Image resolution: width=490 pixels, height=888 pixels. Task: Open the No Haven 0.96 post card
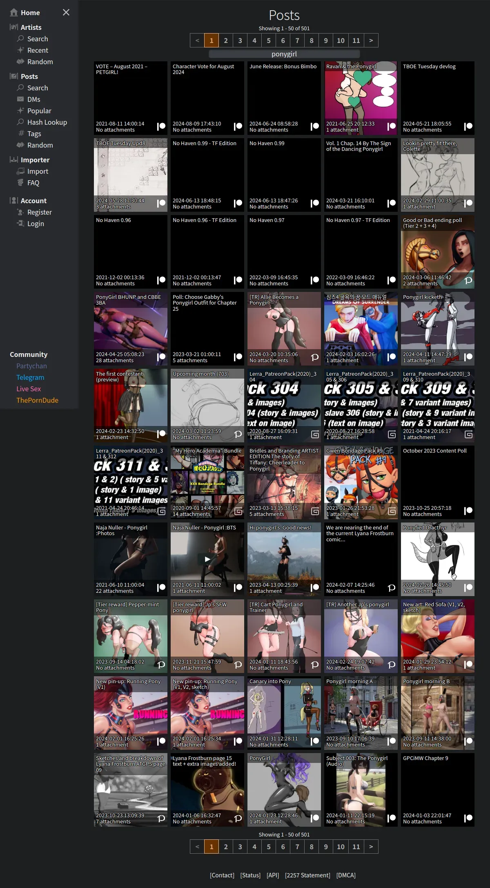131,252
